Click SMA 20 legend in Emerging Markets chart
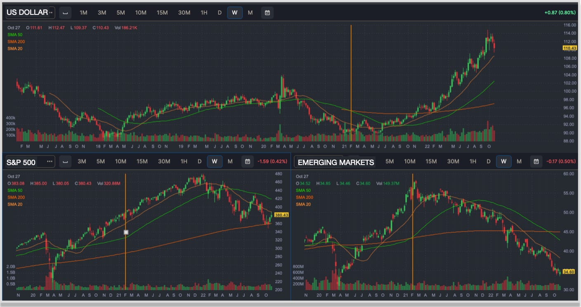Screen dimensions: 581x307 303,204
